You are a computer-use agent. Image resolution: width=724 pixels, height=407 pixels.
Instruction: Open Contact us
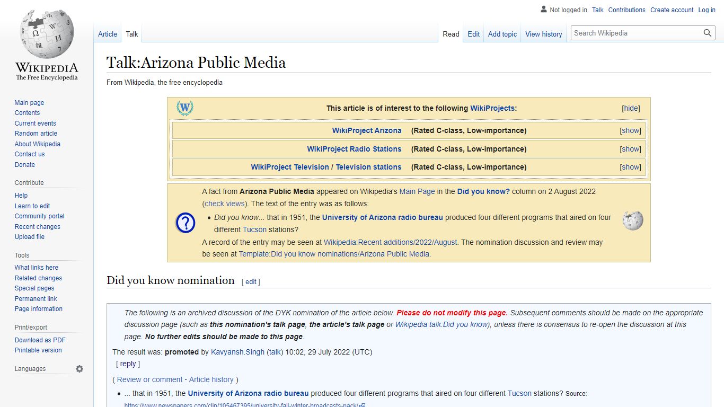coord(30,154)
